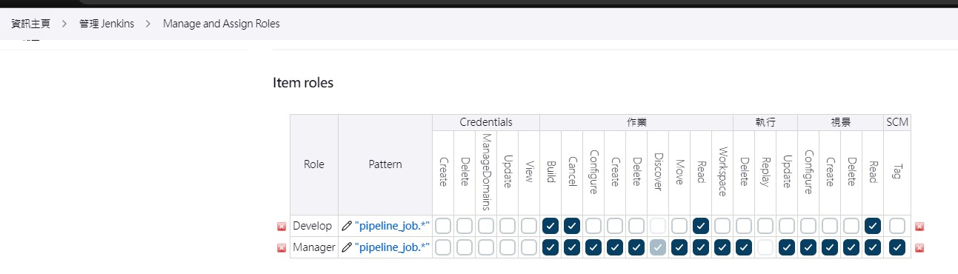
Task: Enable Configure job permission for Develop role
Action: [593, 226]
